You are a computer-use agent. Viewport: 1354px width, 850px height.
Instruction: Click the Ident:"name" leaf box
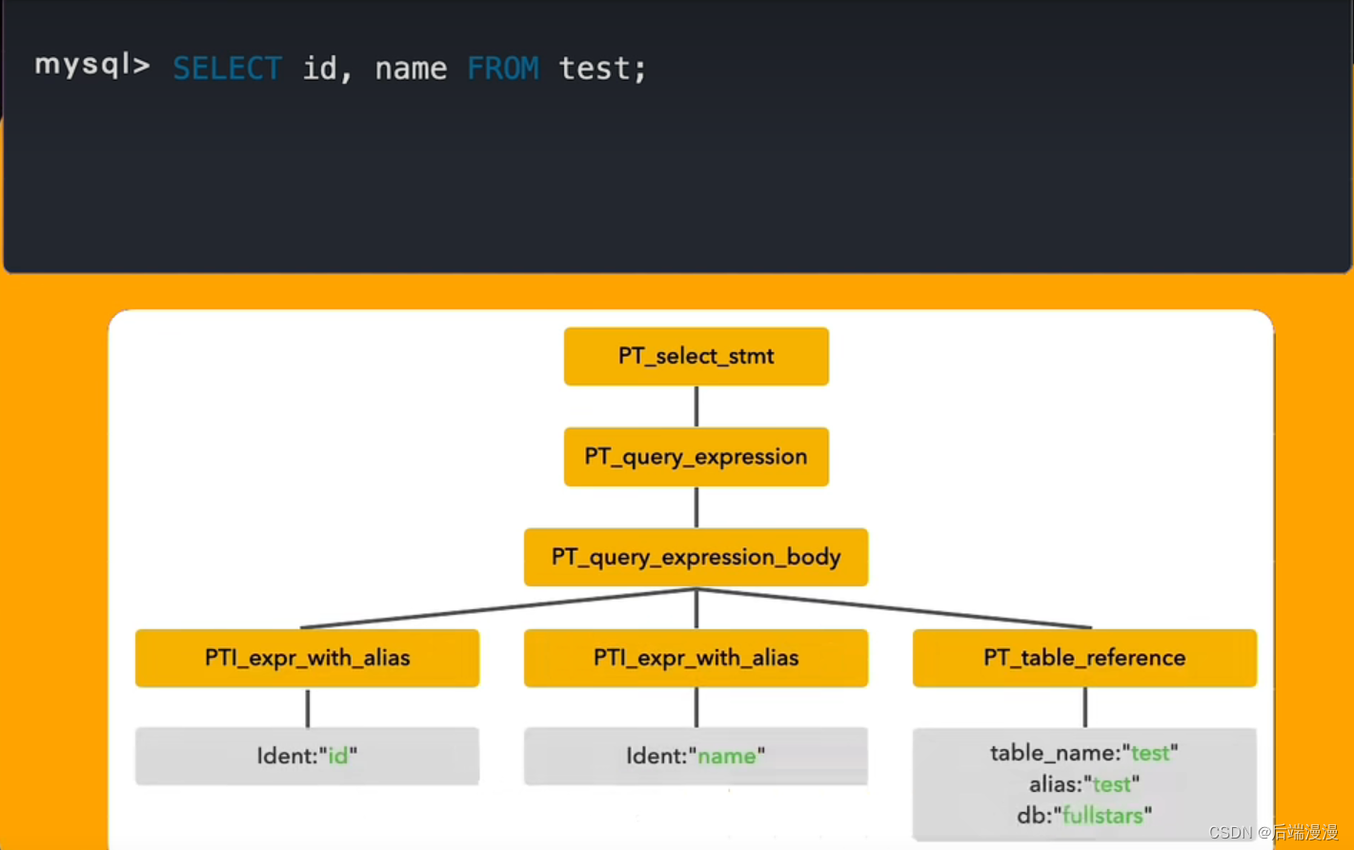click(696, 756)
